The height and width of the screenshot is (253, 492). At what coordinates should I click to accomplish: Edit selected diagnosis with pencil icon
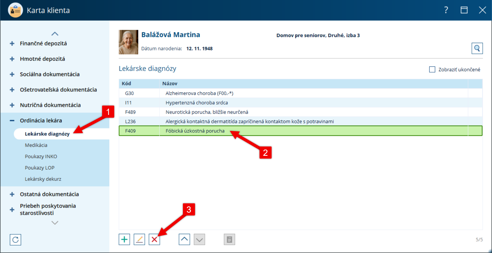coord(139,239)
